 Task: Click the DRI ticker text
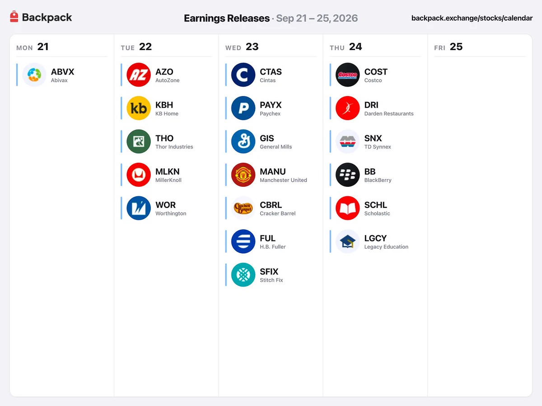point(371,105)
